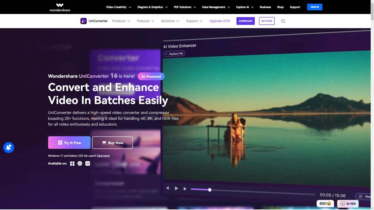Open the Features dropdown
Screen dimensions: 374x210
(x=145, y=21)
